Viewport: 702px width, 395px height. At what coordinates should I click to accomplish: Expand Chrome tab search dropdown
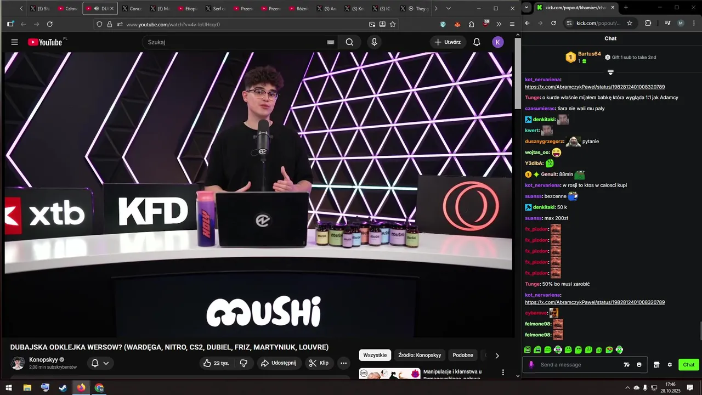(527, 8)
